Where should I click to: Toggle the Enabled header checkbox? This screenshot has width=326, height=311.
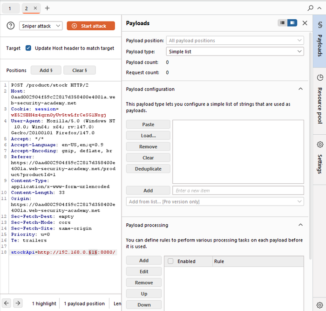[170, 261]
